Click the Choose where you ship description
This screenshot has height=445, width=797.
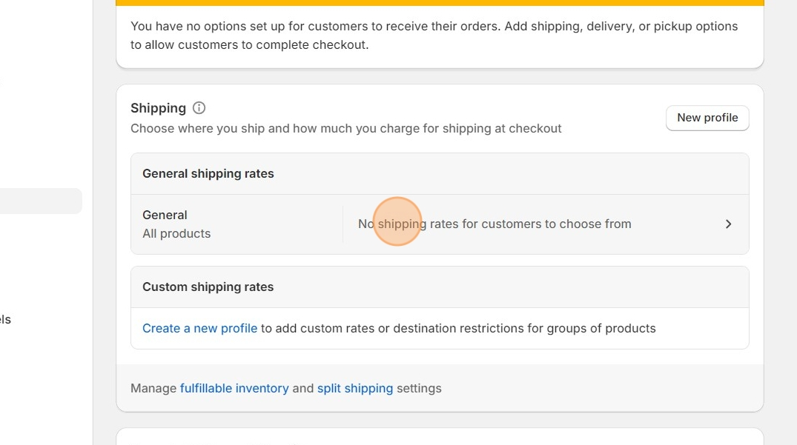[345, 129]
